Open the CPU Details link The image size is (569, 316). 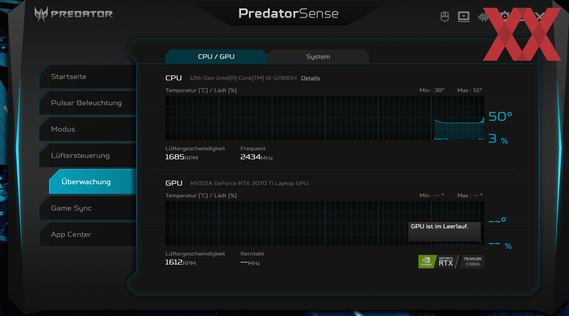tap(310, 78)
